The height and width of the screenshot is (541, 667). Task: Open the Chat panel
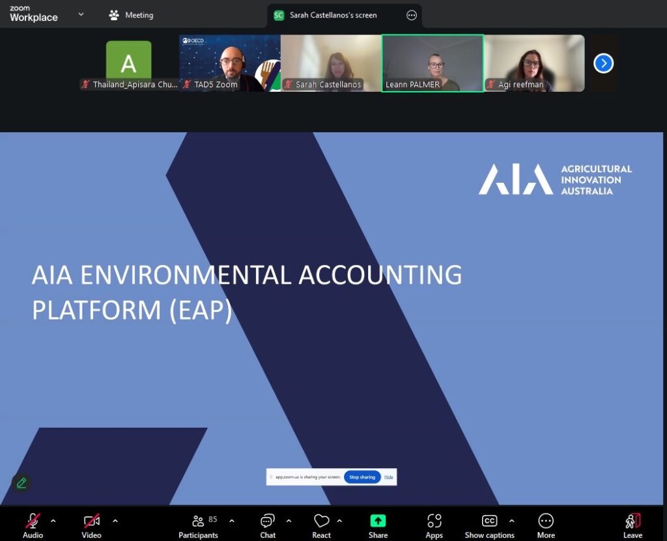268,521
